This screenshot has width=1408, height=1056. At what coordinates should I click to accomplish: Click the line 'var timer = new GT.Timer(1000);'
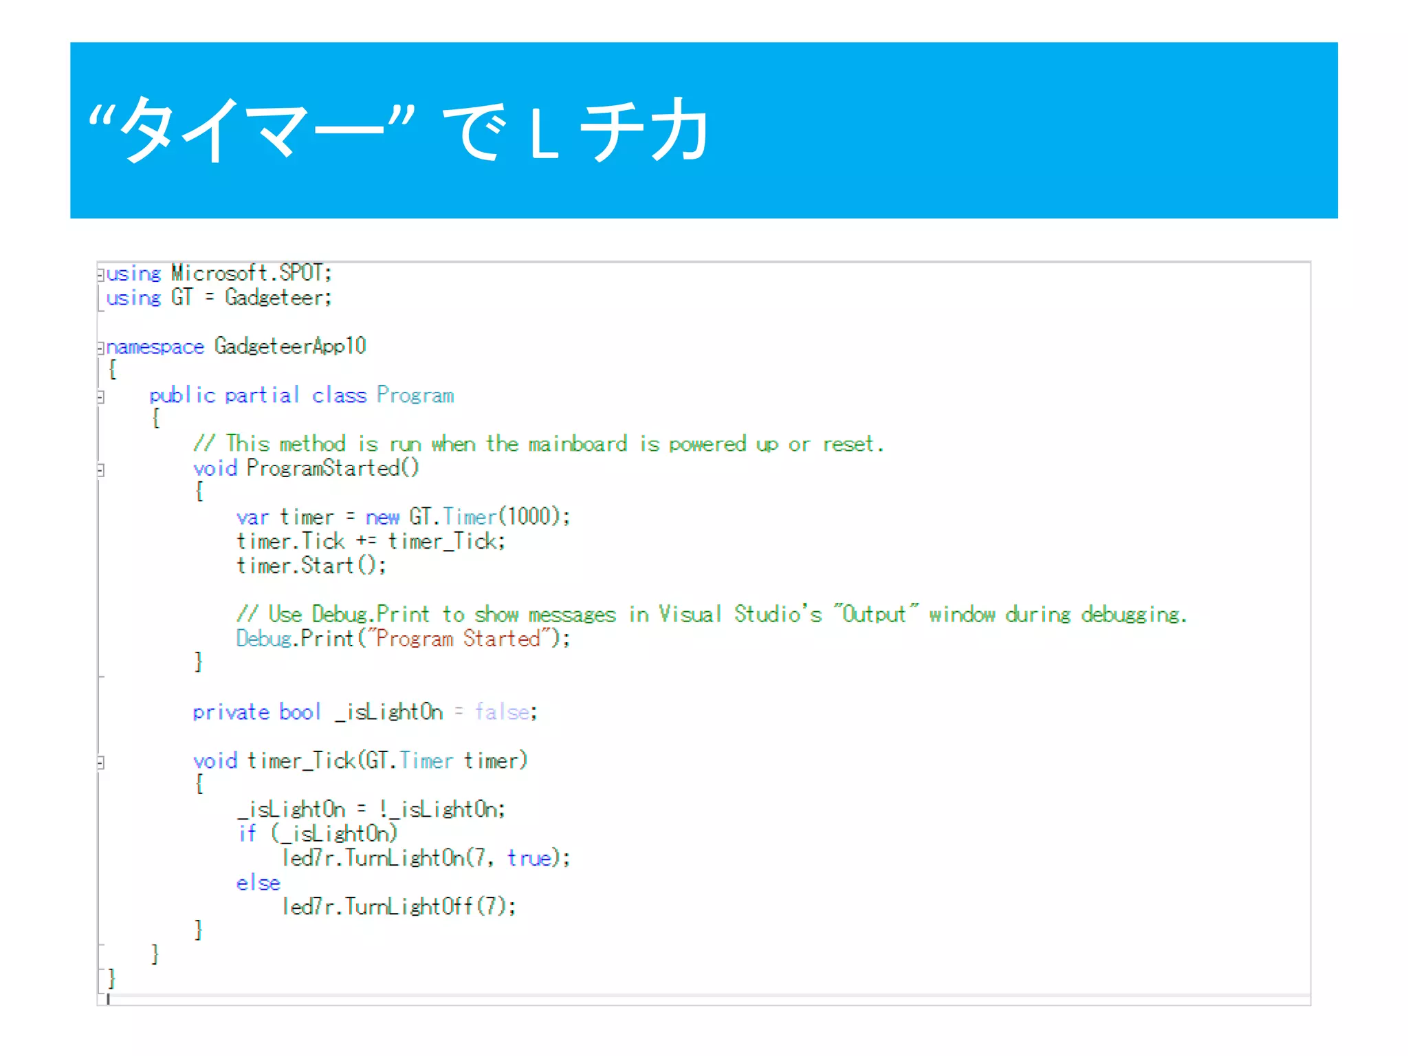pyautogui.click(x=404, y=517)
